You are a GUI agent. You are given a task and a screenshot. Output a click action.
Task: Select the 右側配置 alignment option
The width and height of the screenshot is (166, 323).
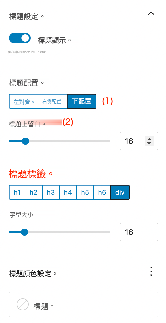tap(53, 101)
